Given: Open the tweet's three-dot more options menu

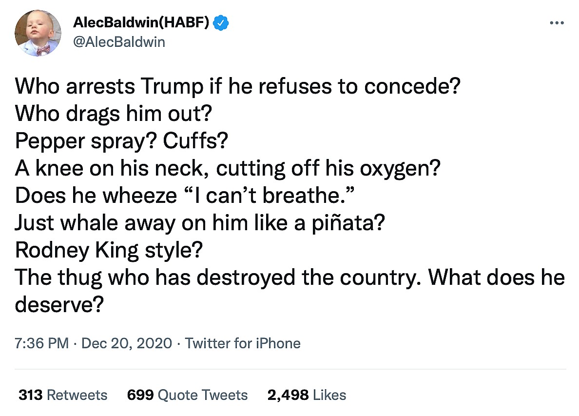Looking at the screenshot, I should coord(556,22).
